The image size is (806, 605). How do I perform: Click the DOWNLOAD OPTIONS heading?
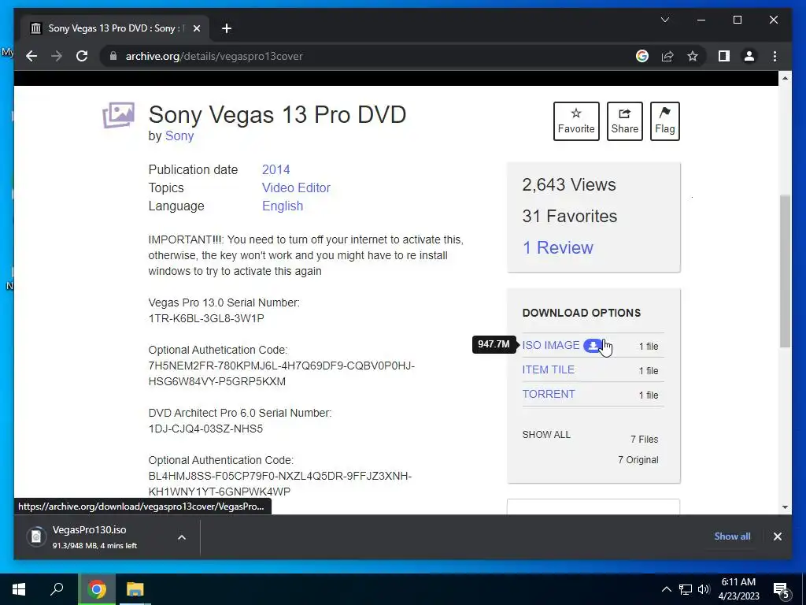coord(582,313)
